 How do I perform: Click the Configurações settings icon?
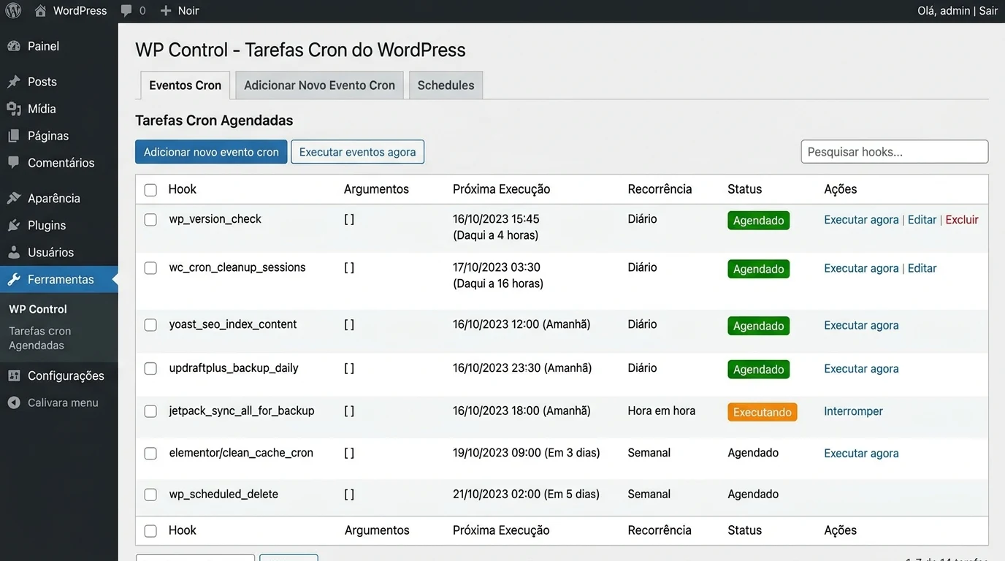pyautogui.click(x=14, y=376)
